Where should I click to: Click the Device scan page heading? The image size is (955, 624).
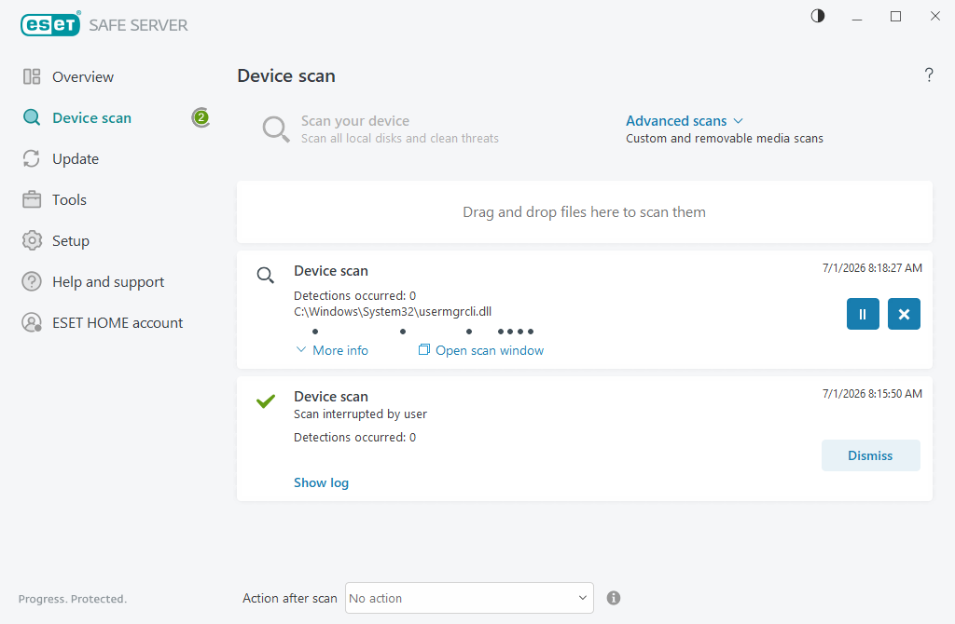(286, 76)
